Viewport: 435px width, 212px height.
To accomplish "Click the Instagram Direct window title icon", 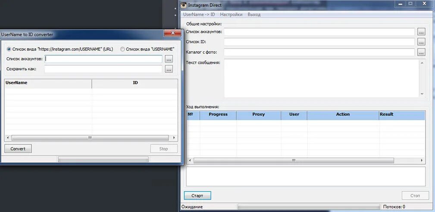I will click(x=183, y=5).
